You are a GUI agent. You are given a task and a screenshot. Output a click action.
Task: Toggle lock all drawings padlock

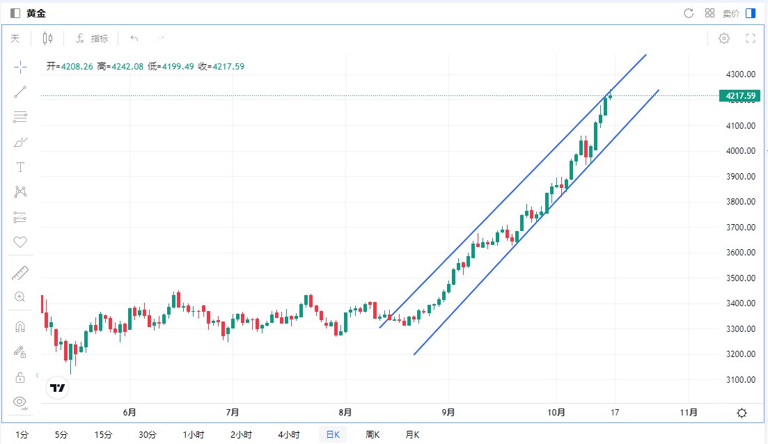(20, 377)
